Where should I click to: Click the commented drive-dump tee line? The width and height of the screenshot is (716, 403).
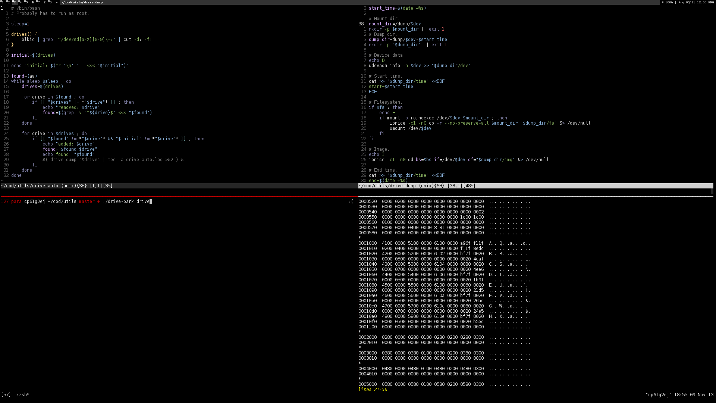coord(113,160)
